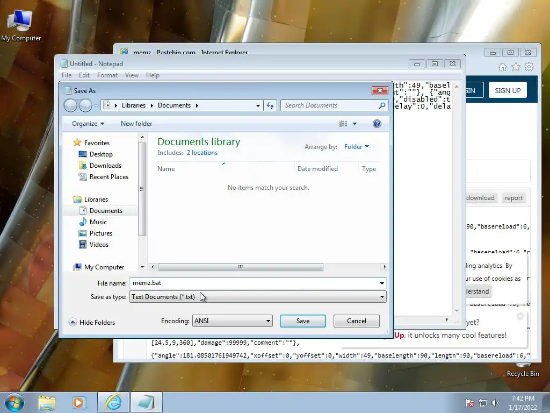550x413 pixels.
Task: Click the search magnifier in Search Documents
Action: coord(382,105)
